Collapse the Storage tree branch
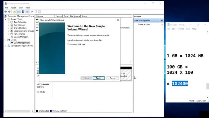 (6, 40)
